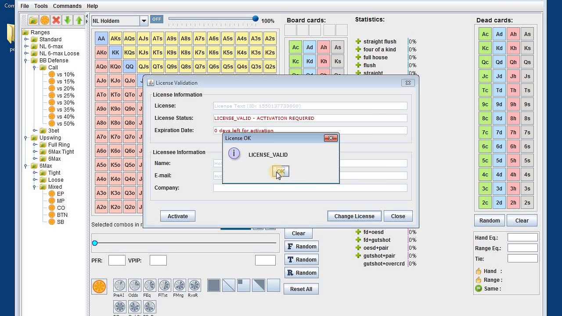This screenshot has width=562, height=316.
Task: Confirm the License OK dialog with OK
Action: pyautogui.click(x=281, y=172)
